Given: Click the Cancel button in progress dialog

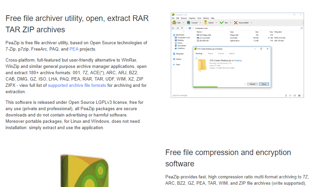Looking at the screenshot, I should point(251,84).
